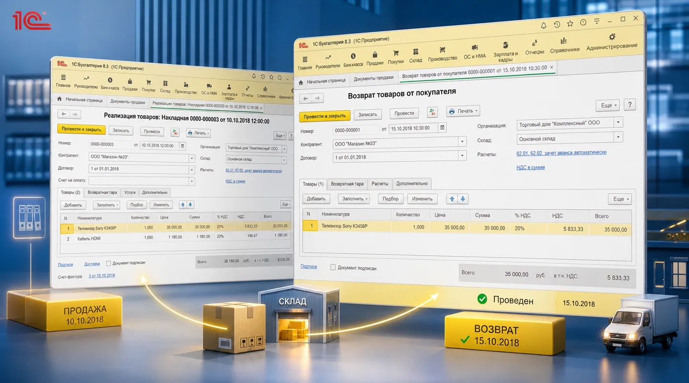The height and width of the screenshot is (383, 689).
Task: Open Зарплата и кадры in the return window
Action: 505,51
